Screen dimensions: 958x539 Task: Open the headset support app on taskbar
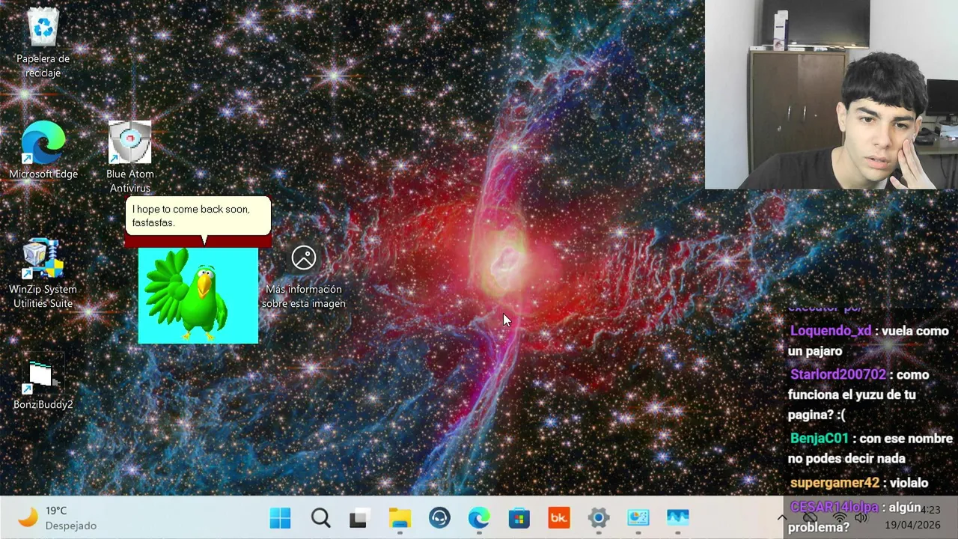439,518
